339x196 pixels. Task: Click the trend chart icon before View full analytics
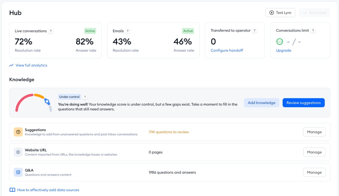(x=11, y=65)
